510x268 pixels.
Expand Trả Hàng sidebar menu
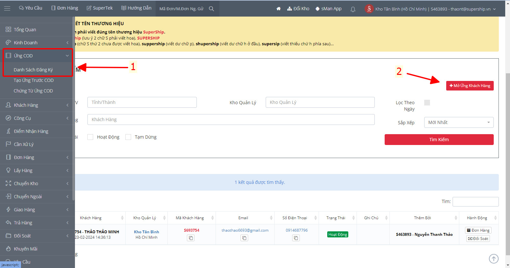(36, 223)
